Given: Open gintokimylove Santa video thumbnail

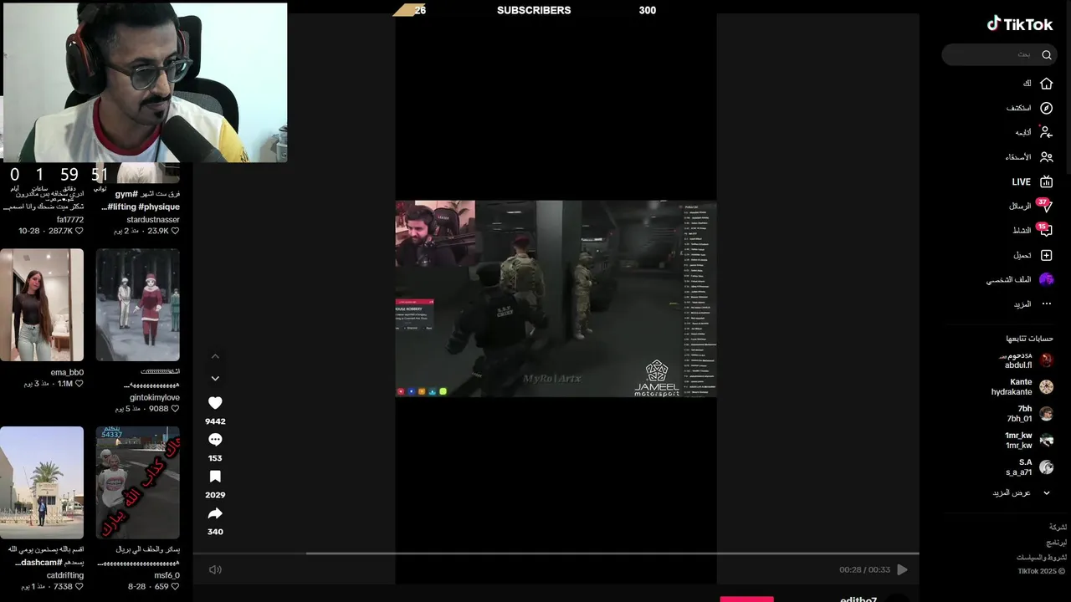Looking at the screenshot, I should point(138,305).
